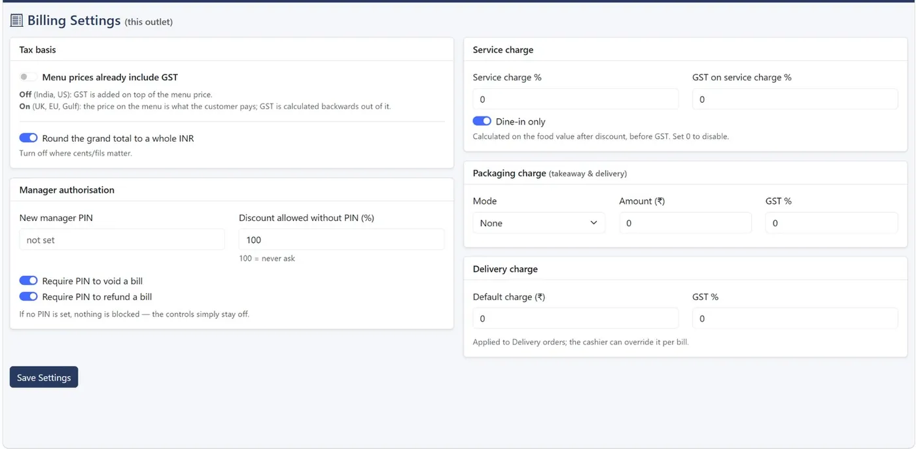Toggle Require PIN to void a bill
916x449 pixels.
coord(28,280)
